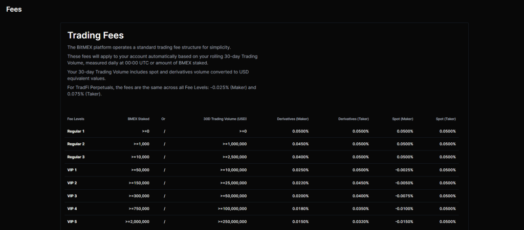
Task: Click the >=150,000 BMEX staked value
Action: (139, 183)
